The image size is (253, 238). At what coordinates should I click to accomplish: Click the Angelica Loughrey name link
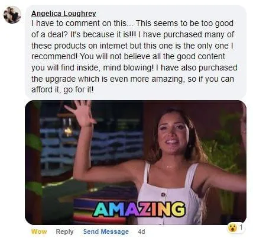coord(64,14)
